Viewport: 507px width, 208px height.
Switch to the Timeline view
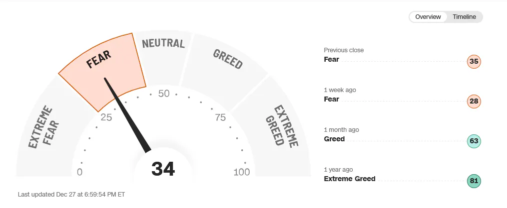click(464, 17)
